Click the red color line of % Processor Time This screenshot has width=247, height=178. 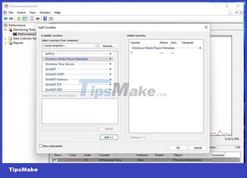pyautogui.click(x=75, y=160)
